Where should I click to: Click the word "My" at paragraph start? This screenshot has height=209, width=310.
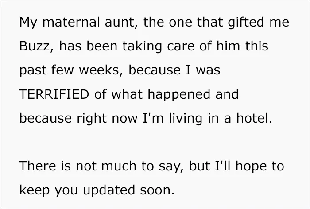(x=28, y=22)
